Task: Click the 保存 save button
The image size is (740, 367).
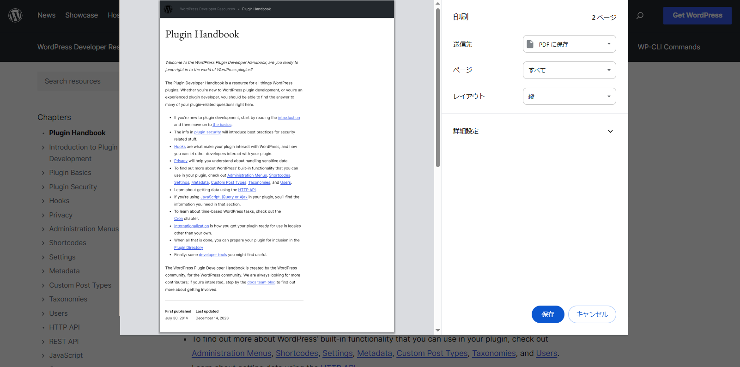Action: (548, 314)
